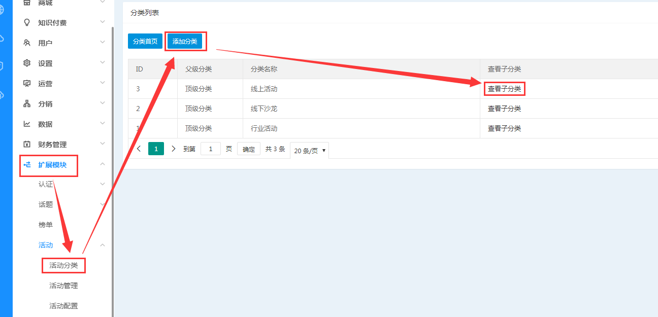Click the 行业活动 category name cell
The image size is (658, 317).
click(x=361, y=128)
